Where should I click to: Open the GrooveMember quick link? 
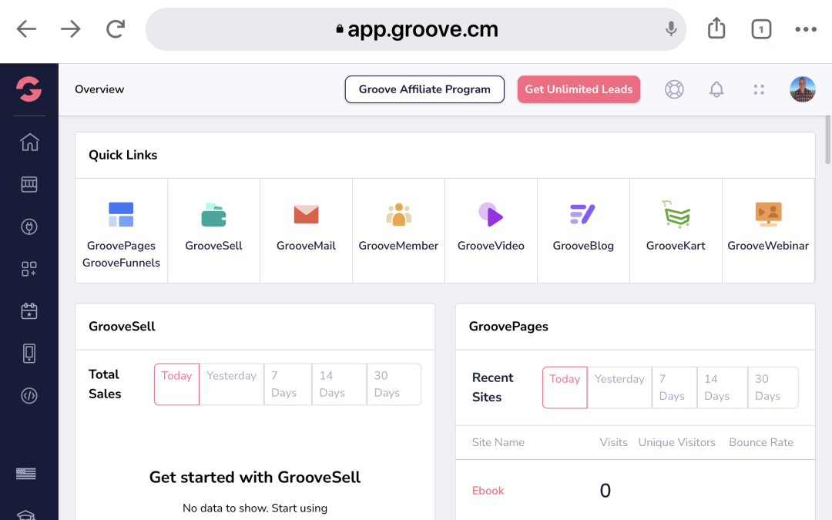click(x=398, y=231)
